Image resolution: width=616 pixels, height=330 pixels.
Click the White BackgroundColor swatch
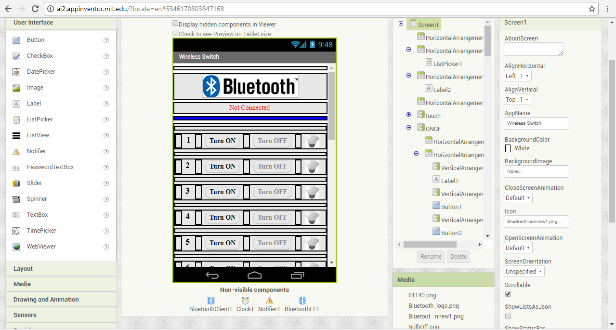point(508,148)
